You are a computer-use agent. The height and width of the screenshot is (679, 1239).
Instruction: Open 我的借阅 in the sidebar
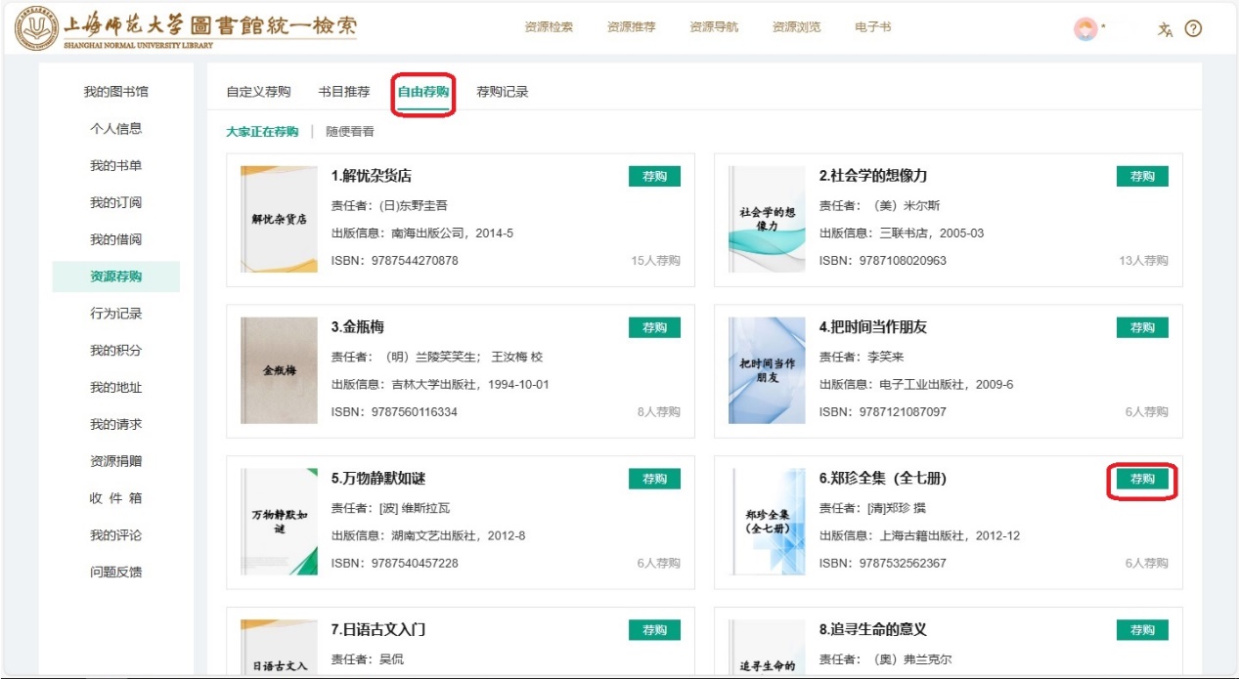pos(116,239)
